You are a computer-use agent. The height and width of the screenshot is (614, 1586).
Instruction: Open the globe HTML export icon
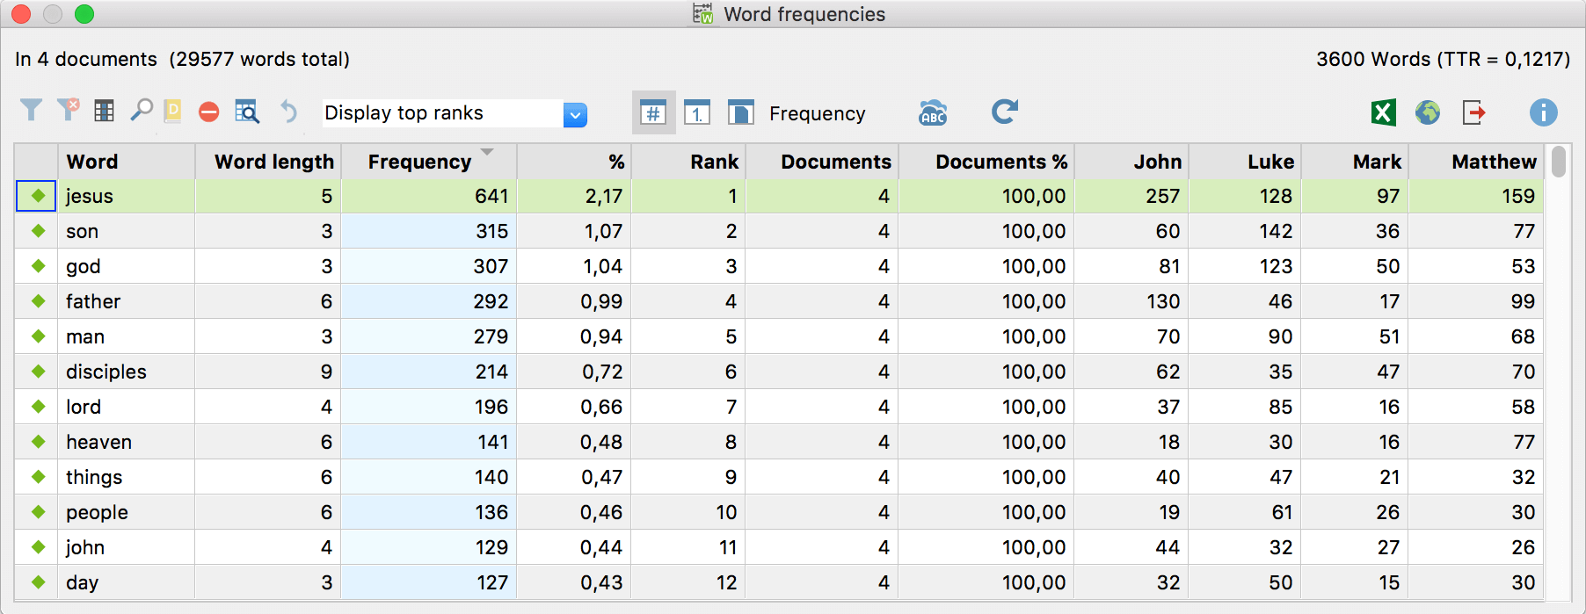tap(1428, 112)
